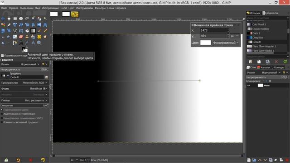Open Фиксированный color type dropdown

point(226,43)
